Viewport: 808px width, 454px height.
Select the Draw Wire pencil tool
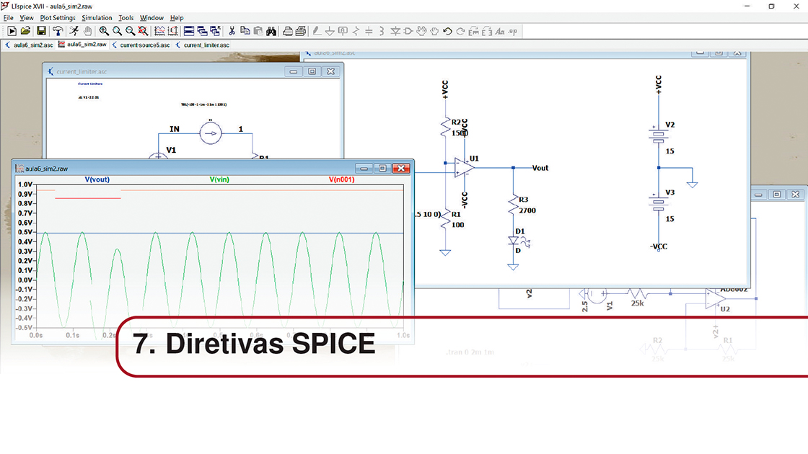[x=317, y=32]
